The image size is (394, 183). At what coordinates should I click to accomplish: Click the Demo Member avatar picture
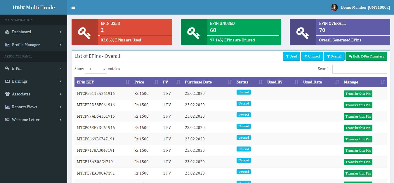(x=334, y=7)
